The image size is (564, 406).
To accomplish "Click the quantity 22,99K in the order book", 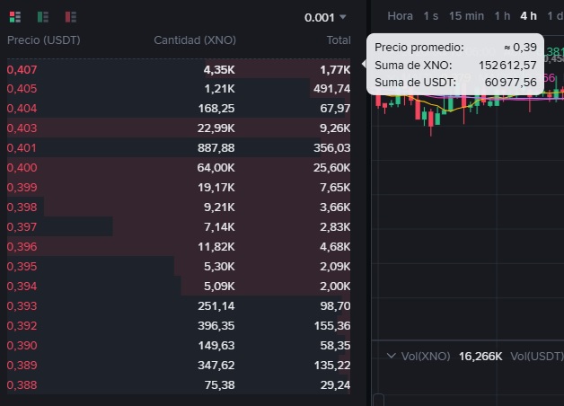I will pyautogui.click(x=216, y=128).
